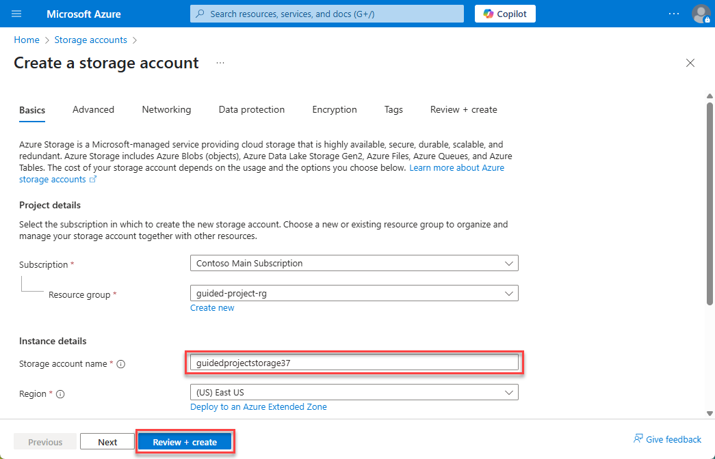Navigate to Storage accounts breadcrumb
This screenshot has height=459, width=715.
[x=91, y=40]
